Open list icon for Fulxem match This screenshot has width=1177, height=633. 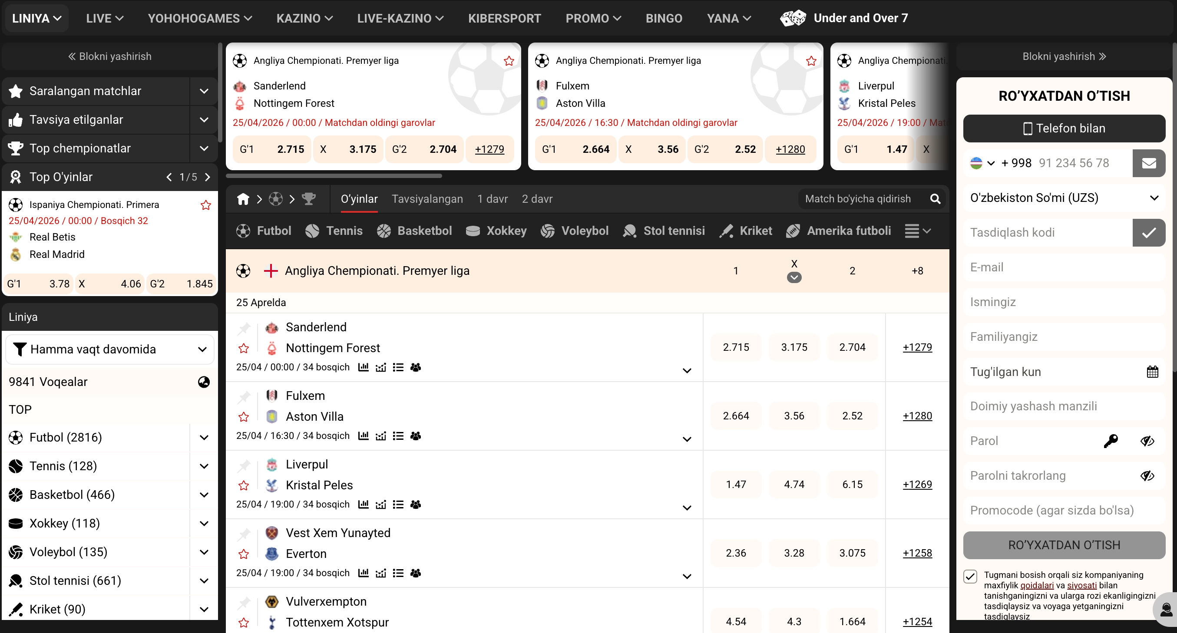click(x=398, y=436)
